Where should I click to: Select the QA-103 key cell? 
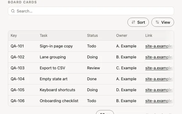[18, 68]
